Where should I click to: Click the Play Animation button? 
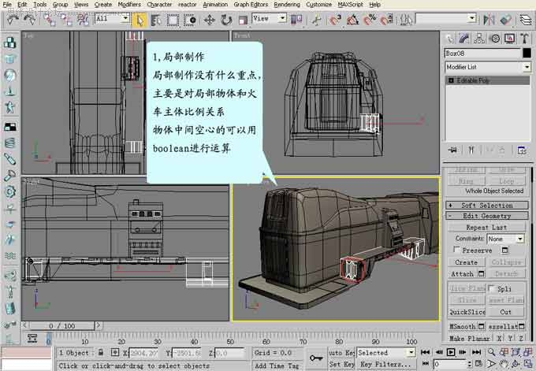451,352
